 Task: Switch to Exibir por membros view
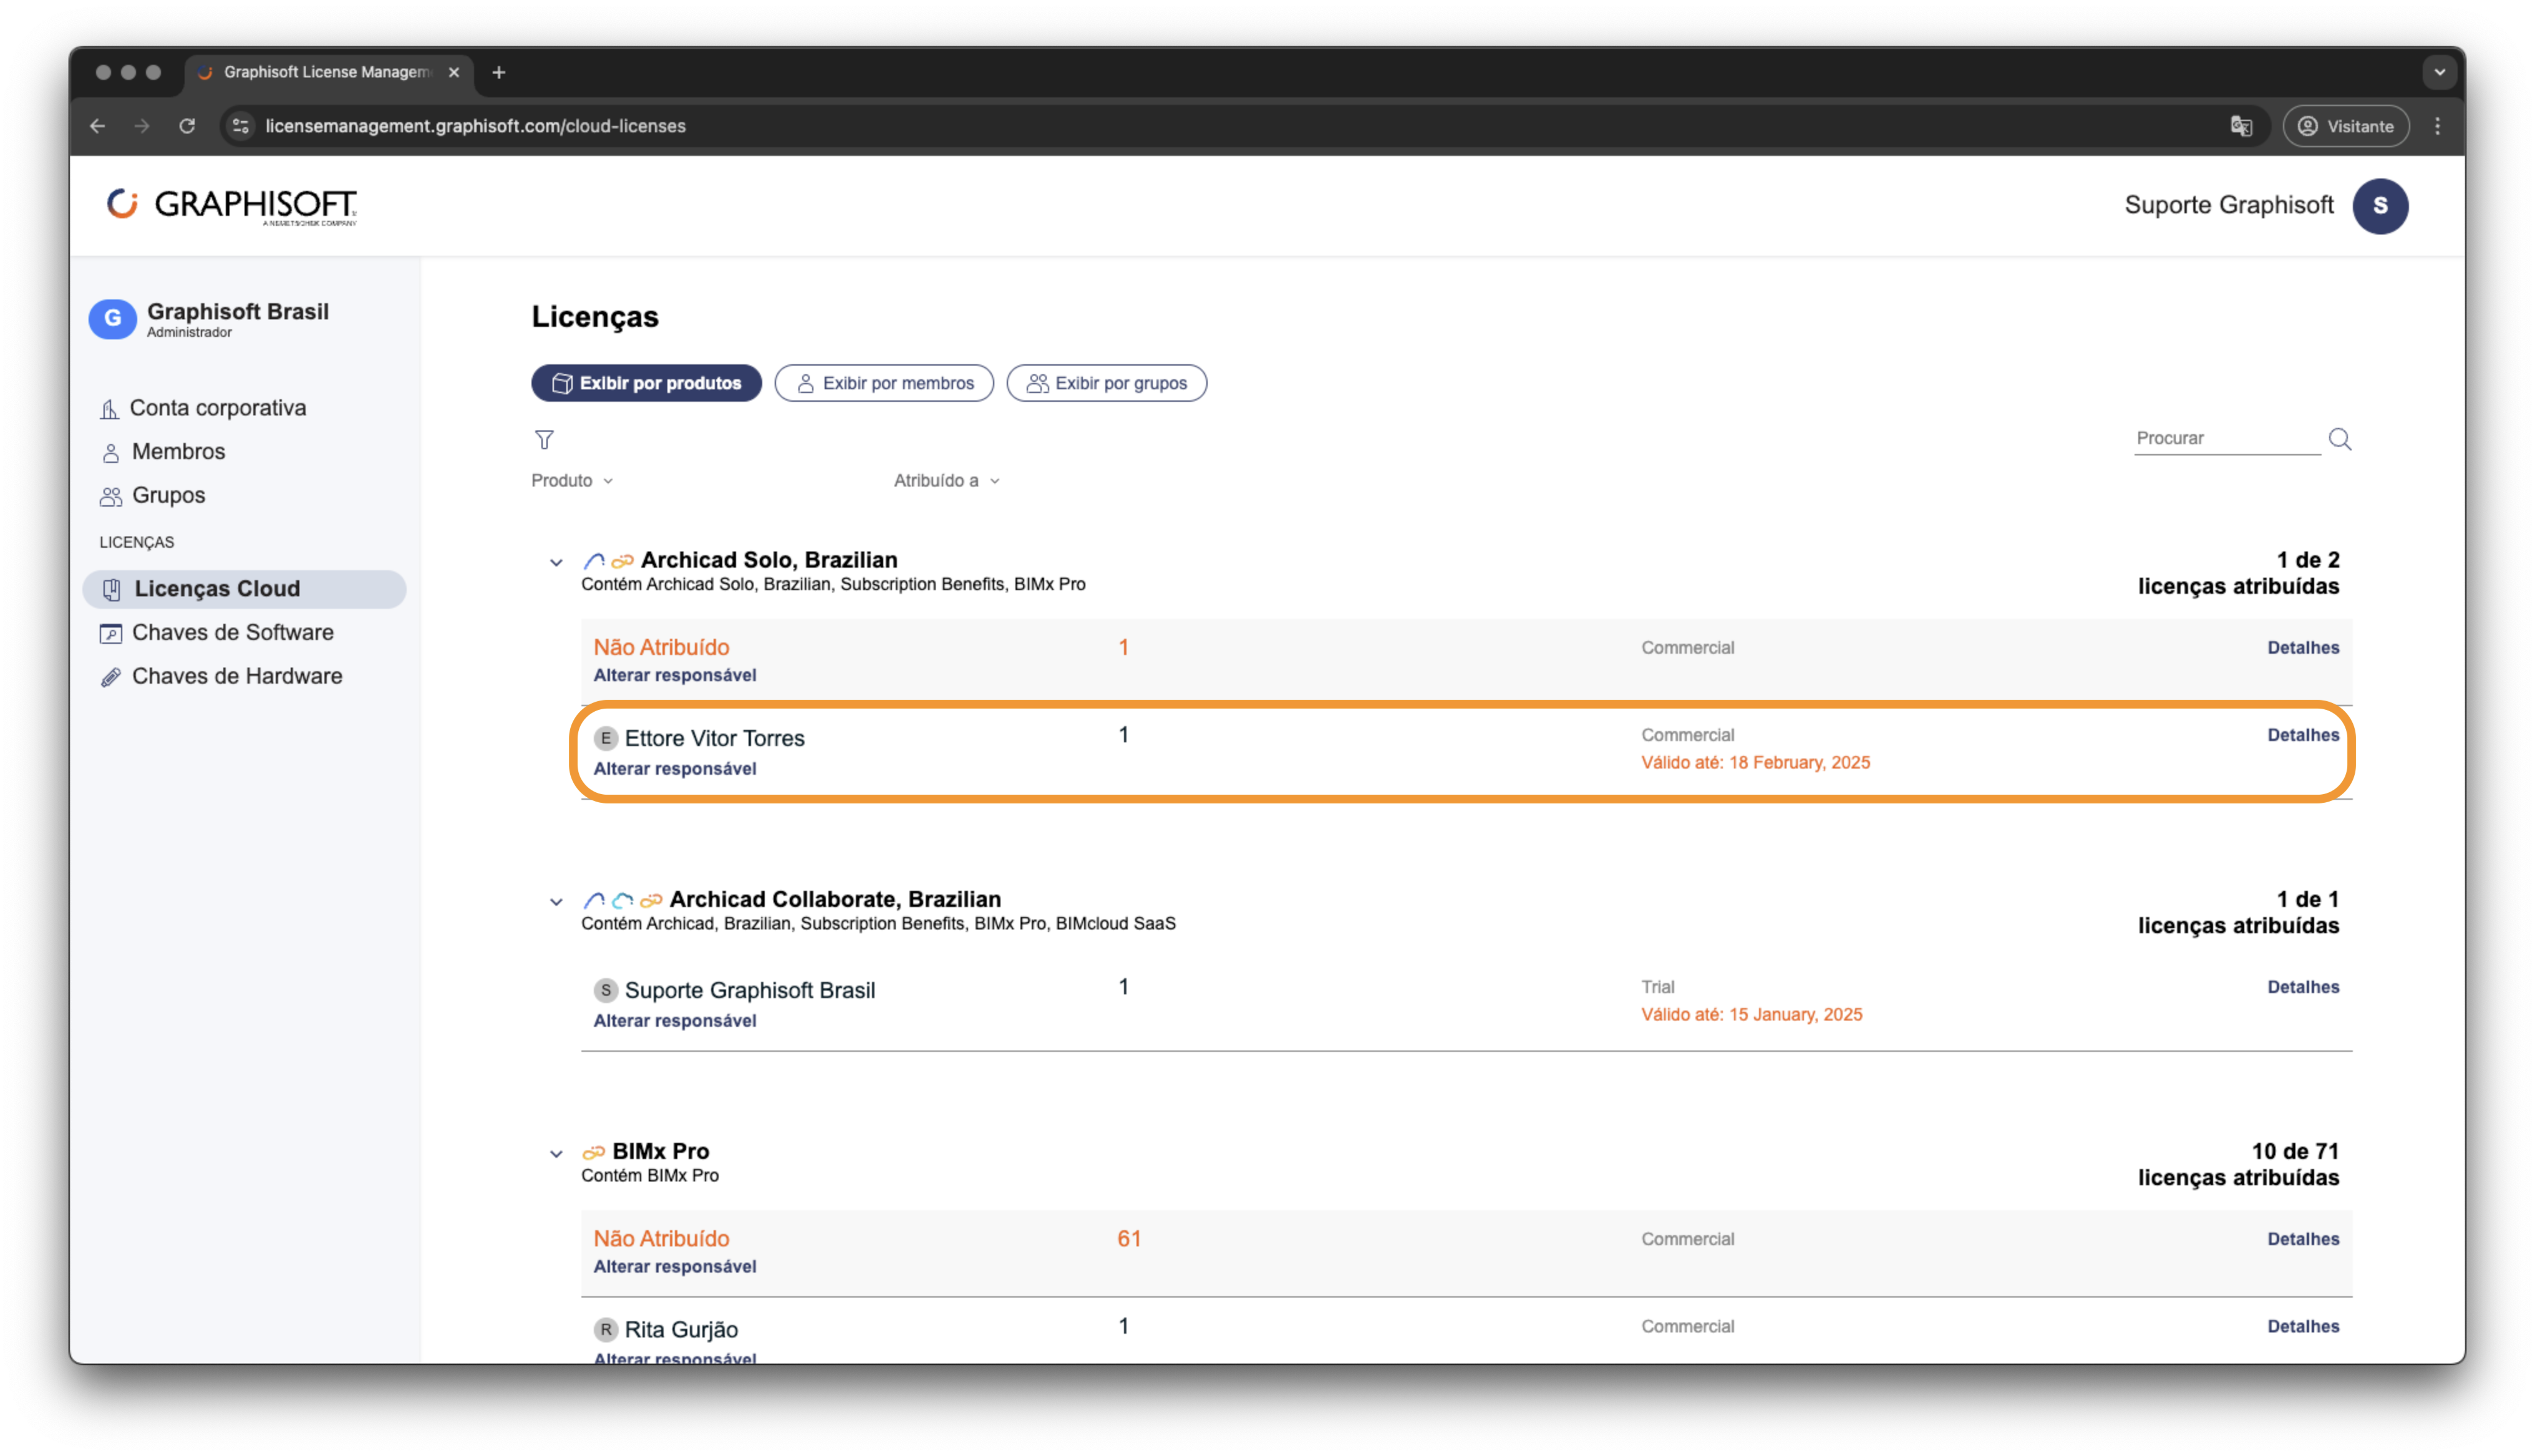pos(884,383)
